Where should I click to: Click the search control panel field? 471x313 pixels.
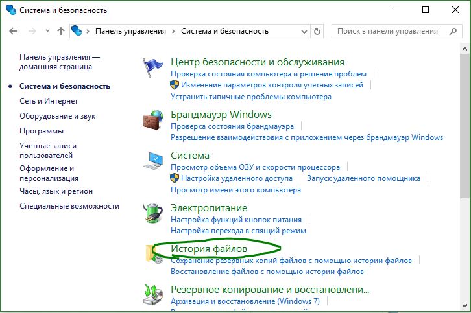390,31
